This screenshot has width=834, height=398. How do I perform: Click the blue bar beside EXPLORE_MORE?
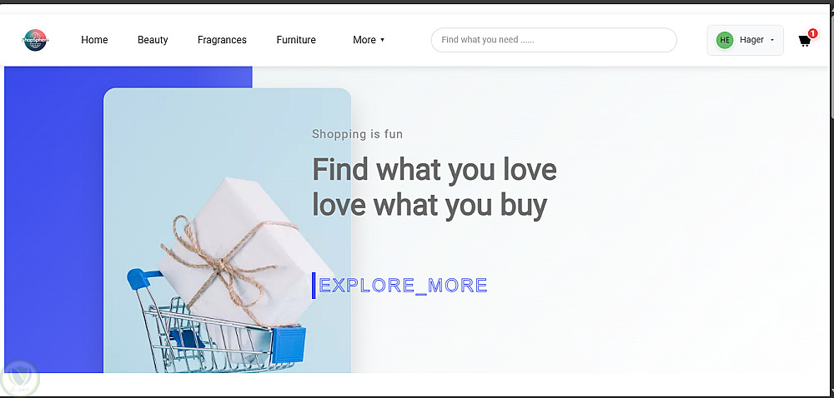(x=314, y=286)
